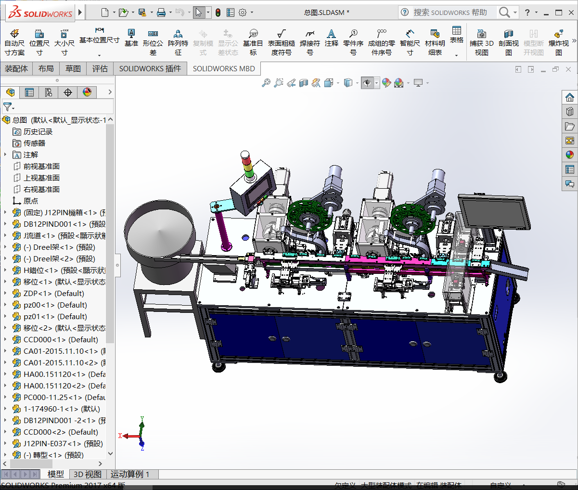Select the 零件序号 balloon tool

(353, 42)
